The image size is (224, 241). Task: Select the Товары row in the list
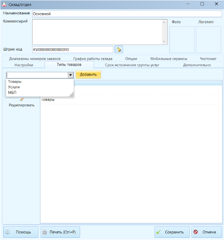coord(131,100)
